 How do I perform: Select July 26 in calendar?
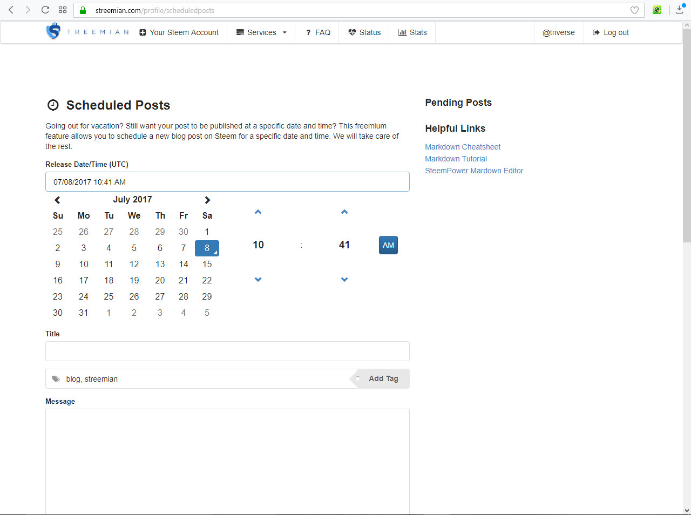pos(134,296)
